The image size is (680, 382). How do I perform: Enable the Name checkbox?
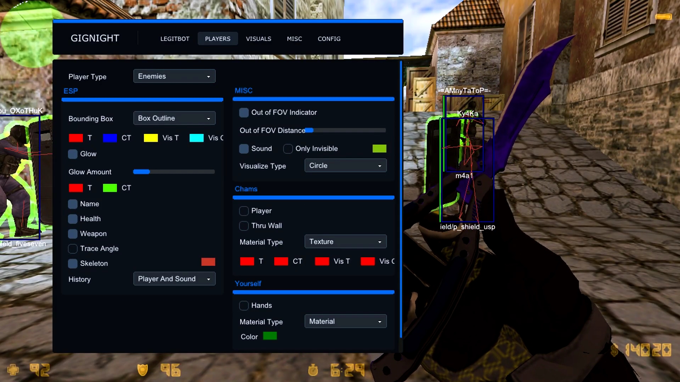pos(73,204)
